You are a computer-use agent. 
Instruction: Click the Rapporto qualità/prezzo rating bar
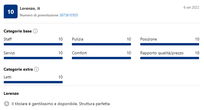point(170,58)
